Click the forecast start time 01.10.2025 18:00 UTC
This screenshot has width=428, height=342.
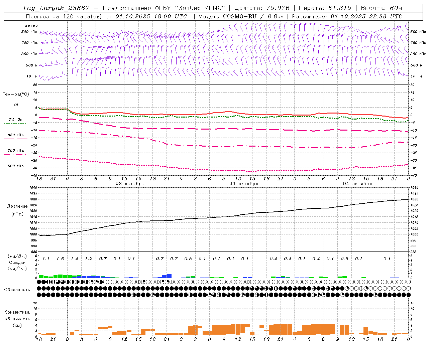coord(151,16)
